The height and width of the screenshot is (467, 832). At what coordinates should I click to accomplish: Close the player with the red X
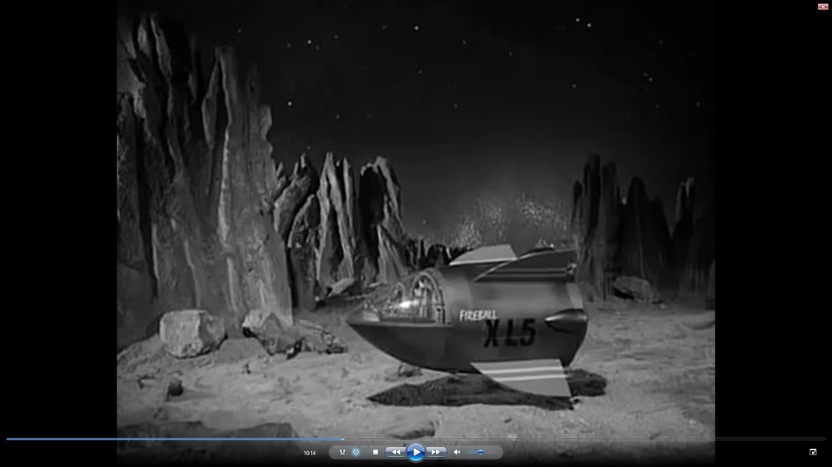[822, 6]
